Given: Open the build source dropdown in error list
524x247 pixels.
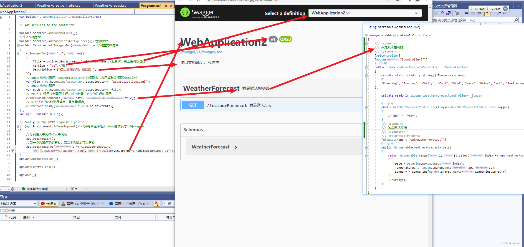Looking at the screenshot, I should click(169, 204).
